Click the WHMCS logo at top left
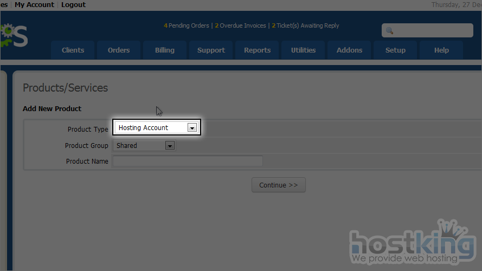The image size is (482, 271). (14, 35)
